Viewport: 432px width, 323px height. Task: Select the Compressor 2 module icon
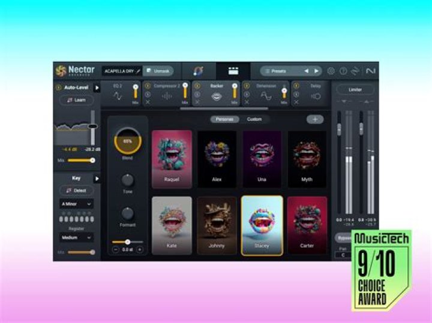(x=167, y=96)
